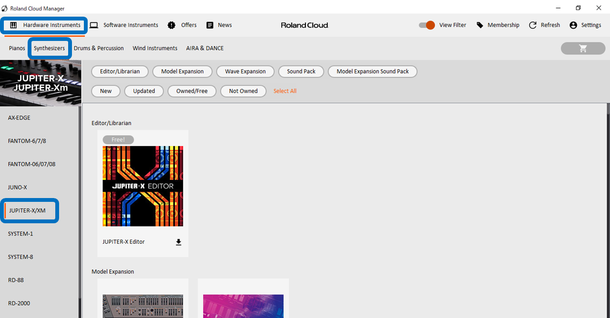Open the shopping cart
This screenshot has height=318, width=610.
pos(583,48)
